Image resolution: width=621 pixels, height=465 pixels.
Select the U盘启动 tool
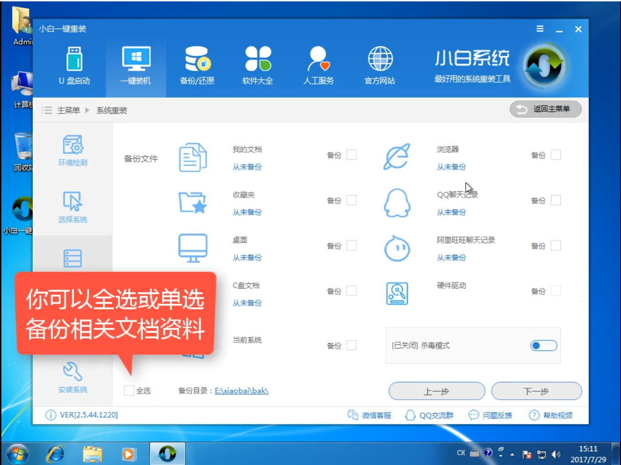tap(75, 66)
